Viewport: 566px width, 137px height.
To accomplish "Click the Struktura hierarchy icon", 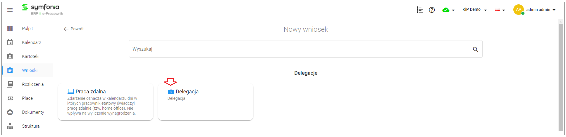I will click(10, 126).
